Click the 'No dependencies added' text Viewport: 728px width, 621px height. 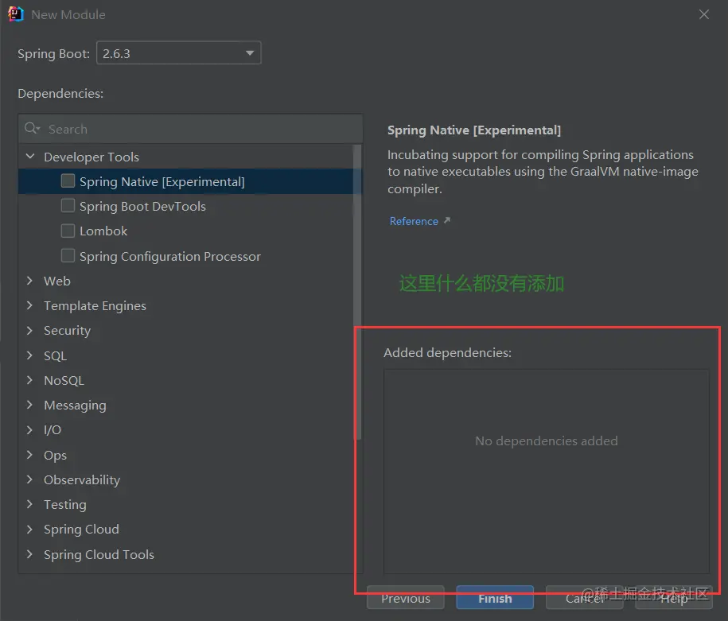point(546,441)
